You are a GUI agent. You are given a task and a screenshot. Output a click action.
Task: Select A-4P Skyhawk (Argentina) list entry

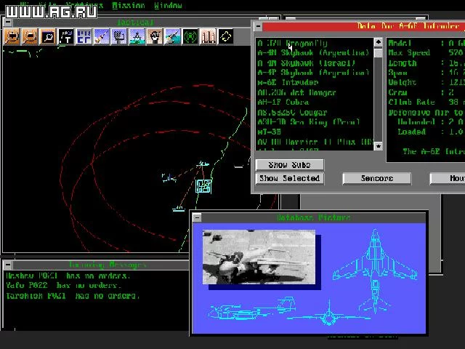[313, 73]
